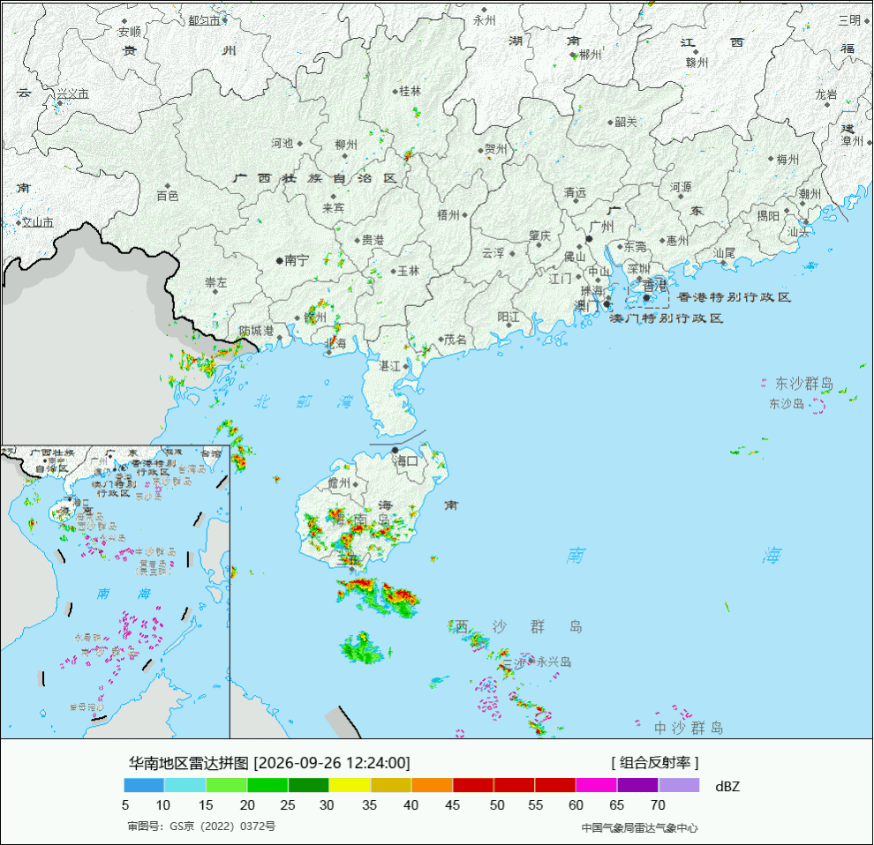Select the orange 40 dBZ legend swatch
This screenshot has height=845, width=874.
432,785
